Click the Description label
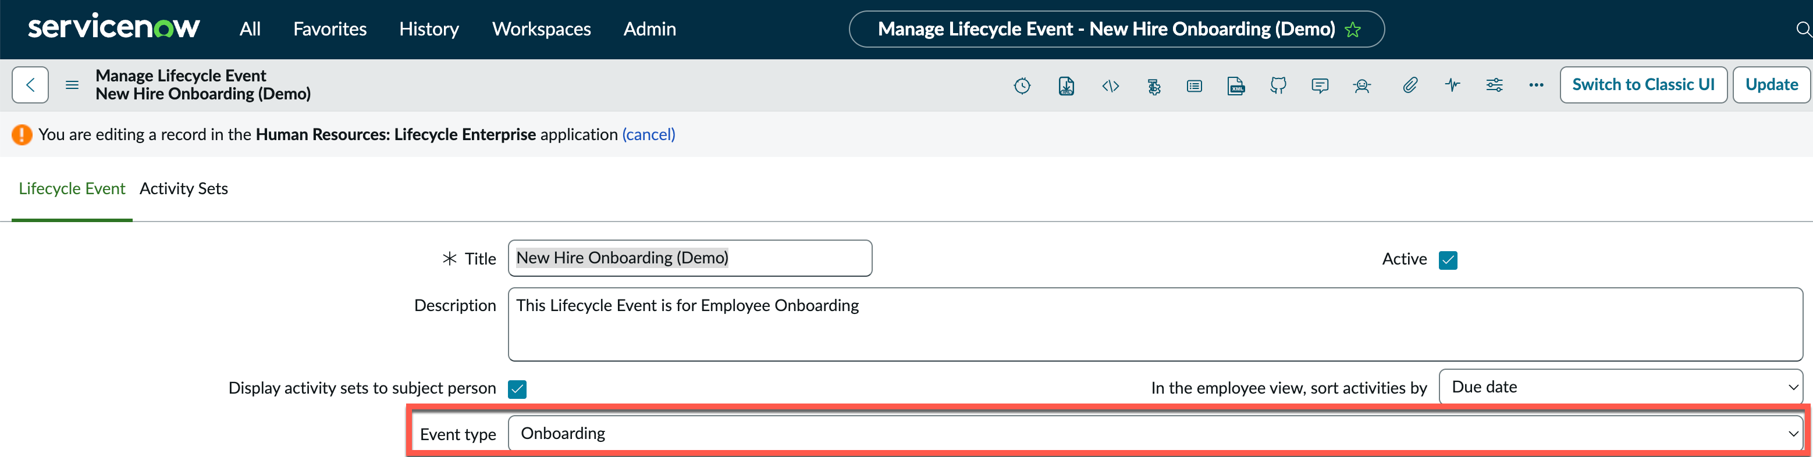Viewport: 1813px width, 457px height. pos(456,306)
